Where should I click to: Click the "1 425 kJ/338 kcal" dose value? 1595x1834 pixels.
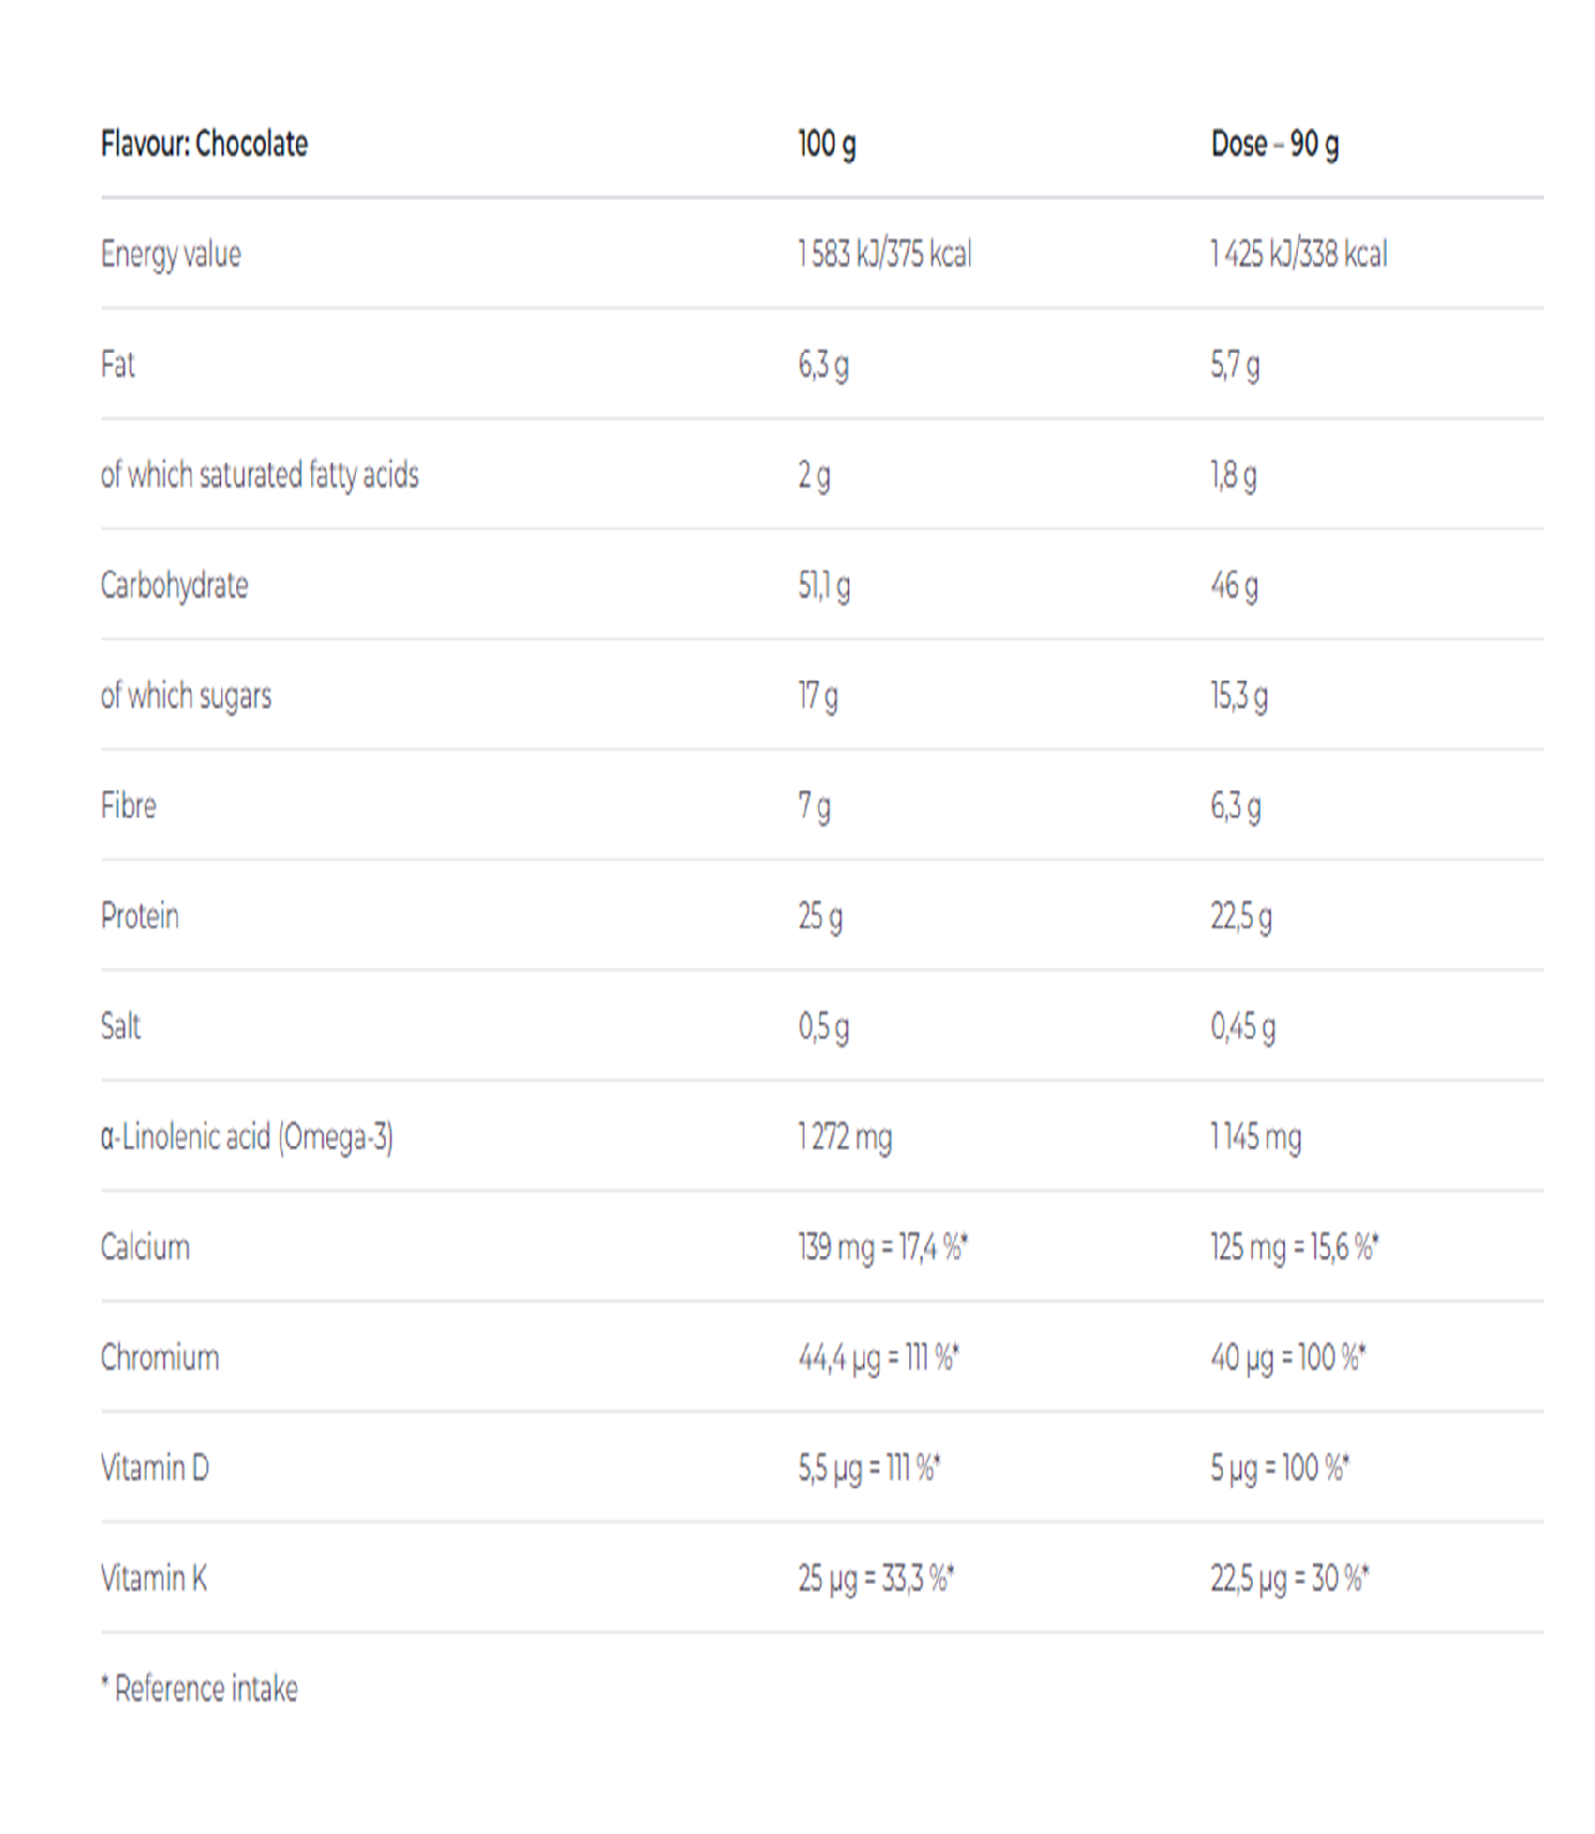click(1298, 255)
